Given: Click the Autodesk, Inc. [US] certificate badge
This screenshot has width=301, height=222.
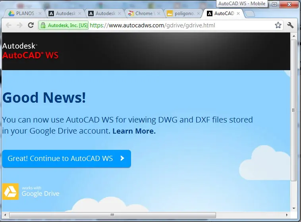Looking at the screenshot, I should (64, 25).
